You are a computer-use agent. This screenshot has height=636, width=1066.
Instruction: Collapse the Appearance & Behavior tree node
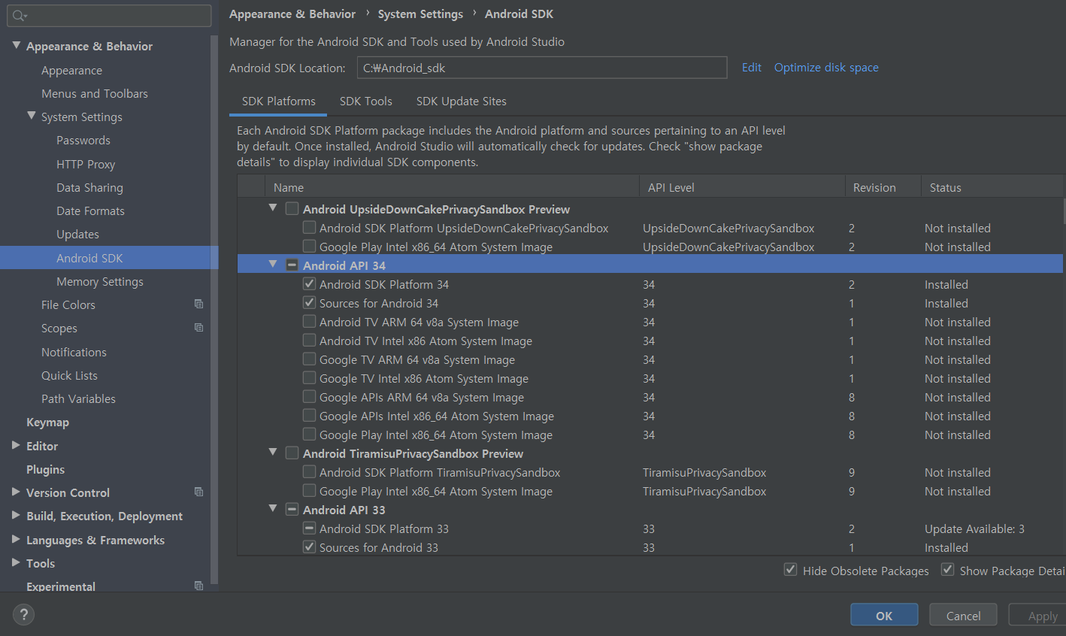17,45
